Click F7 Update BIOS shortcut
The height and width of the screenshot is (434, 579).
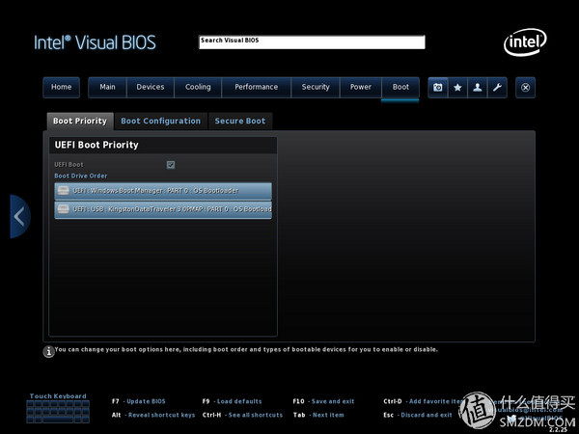tap(139, 401)
